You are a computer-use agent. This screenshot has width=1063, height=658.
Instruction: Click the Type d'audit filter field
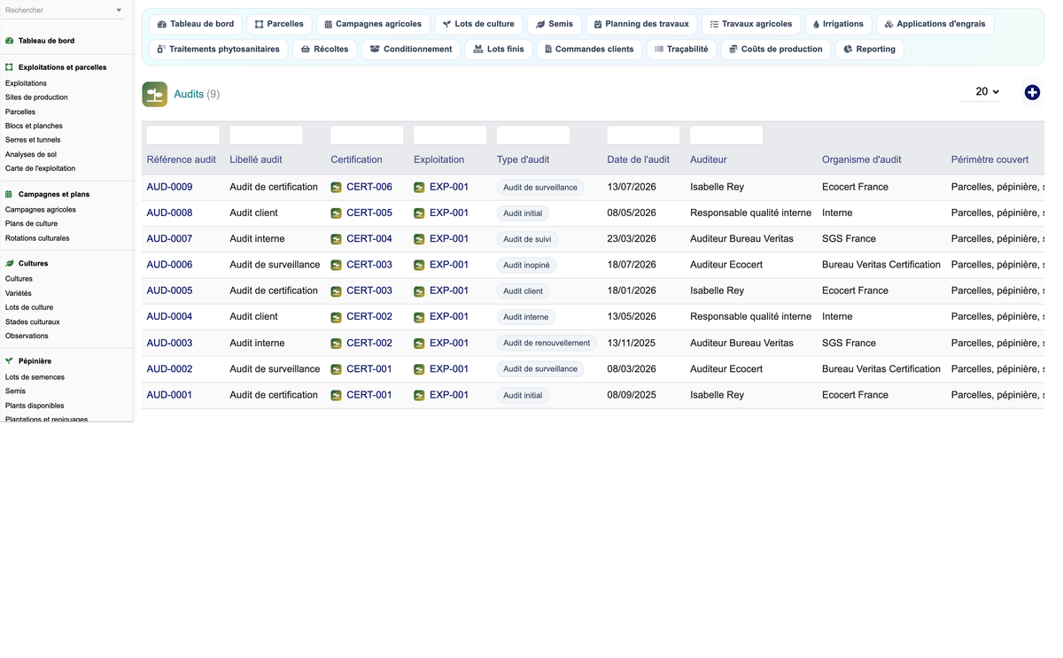[533, 135]
